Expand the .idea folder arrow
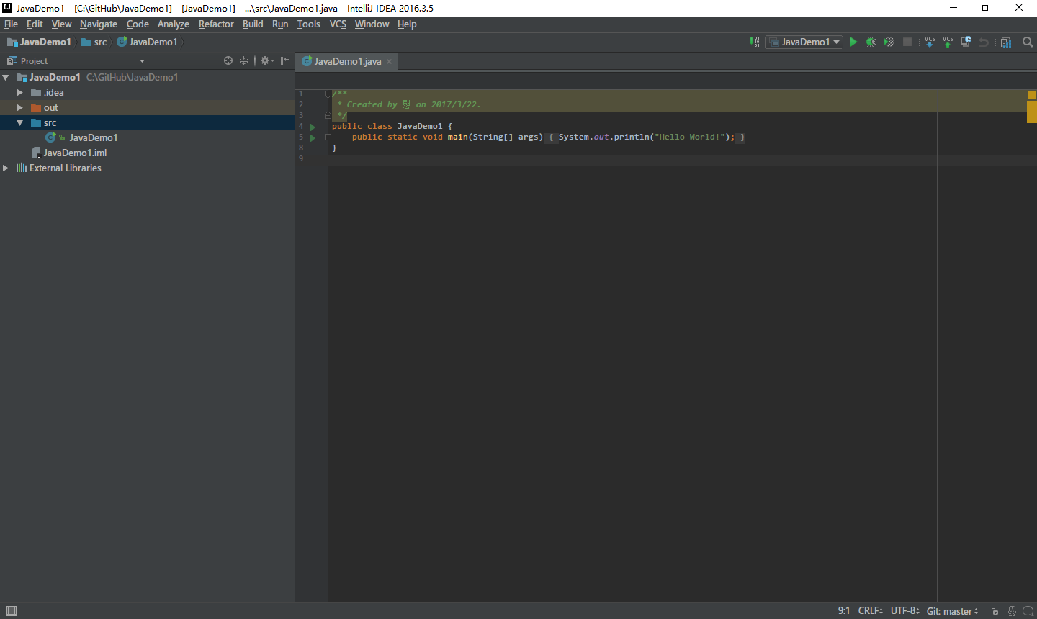The image size is (1037, 619). click(x=20, y=92)
